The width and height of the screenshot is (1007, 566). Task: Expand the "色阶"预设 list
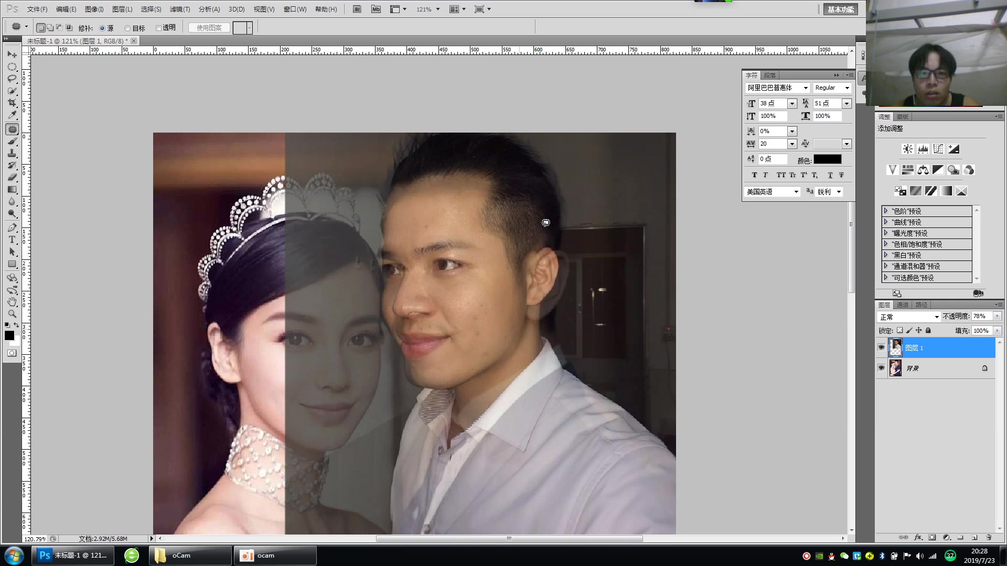pyautogui.click(x=886, y=211)
